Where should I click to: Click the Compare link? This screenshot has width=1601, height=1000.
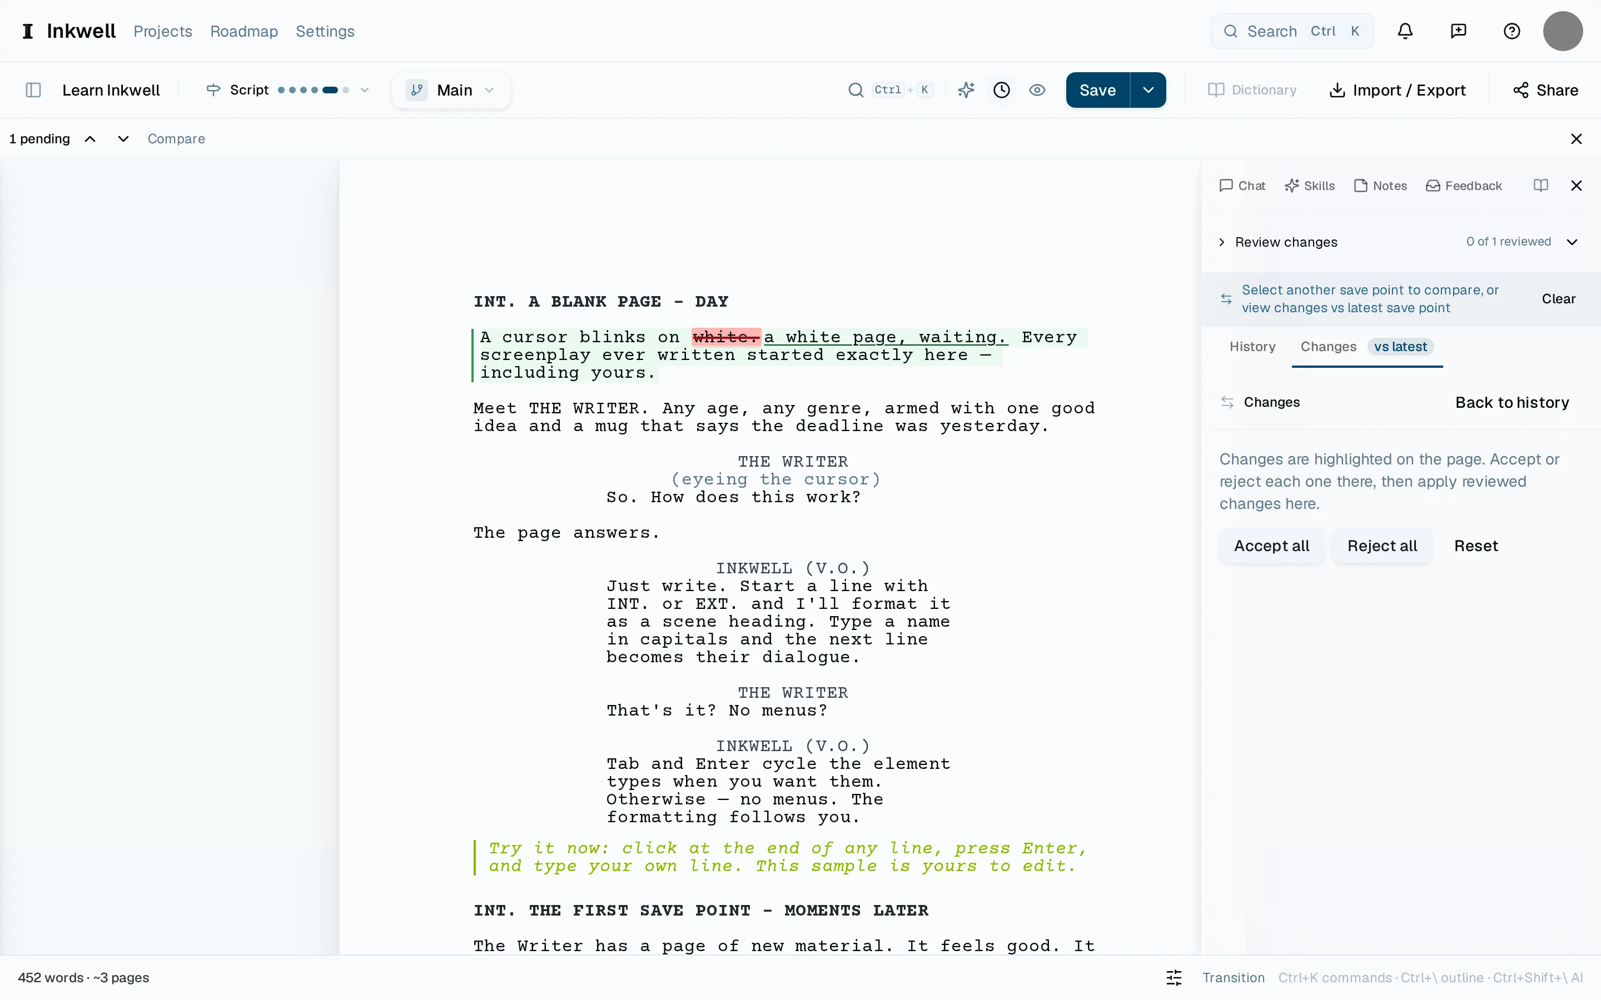click(x=176, y=139)
